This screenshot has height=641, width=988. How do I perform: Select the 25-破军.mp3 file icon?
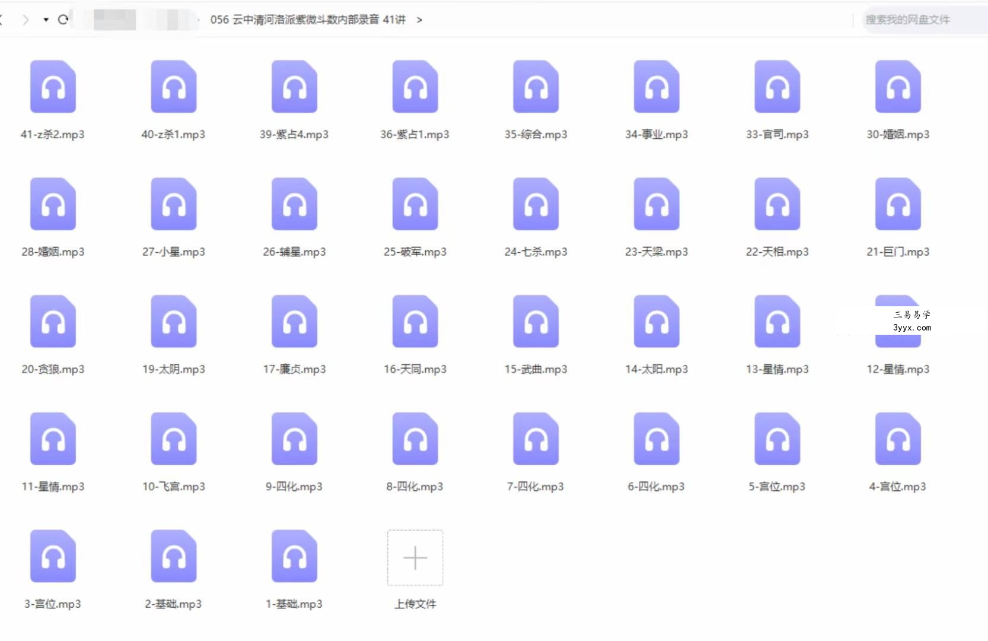pyautogui.click(x=415, y=204)
